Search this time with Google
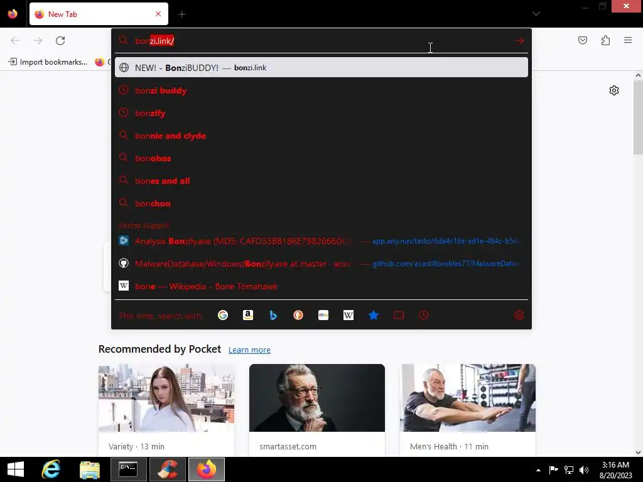 click(x=223, y=315)
